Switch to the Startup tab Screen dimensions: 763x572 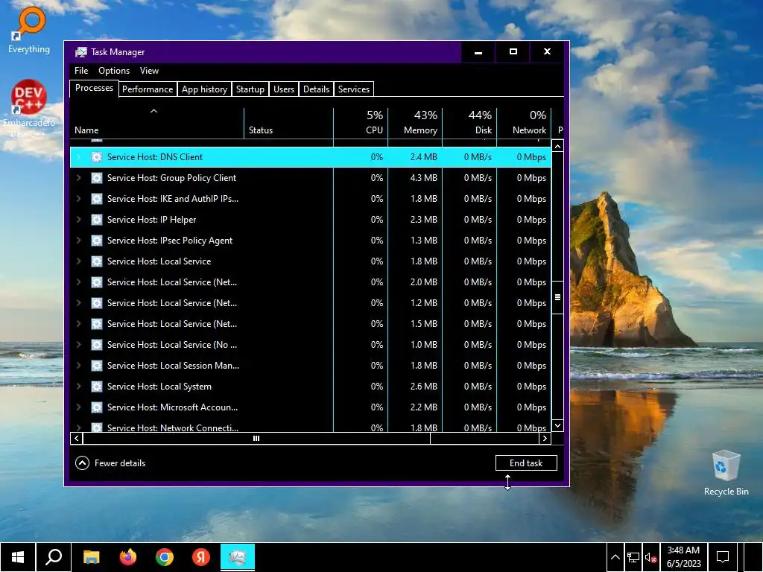coord(250,89)
